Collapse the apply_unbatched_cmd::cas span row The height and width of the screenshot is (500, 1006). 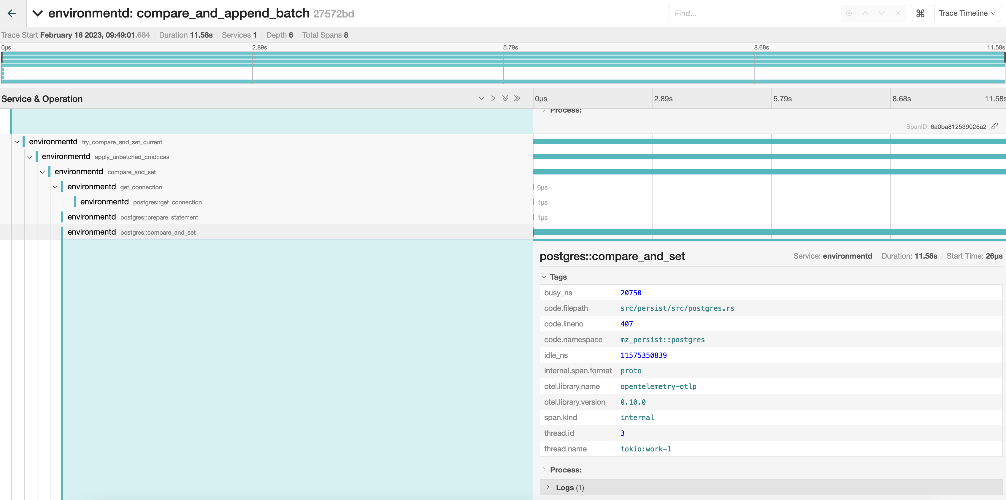coord(30,157)
